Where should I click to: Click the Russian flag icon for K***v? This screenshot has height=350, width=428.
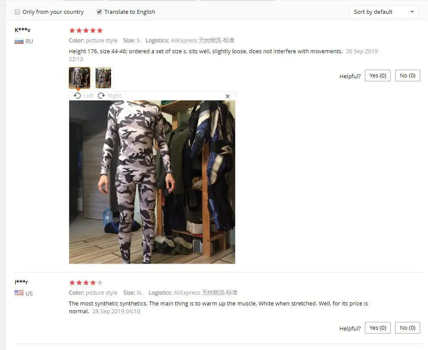(x=19, y=41)
